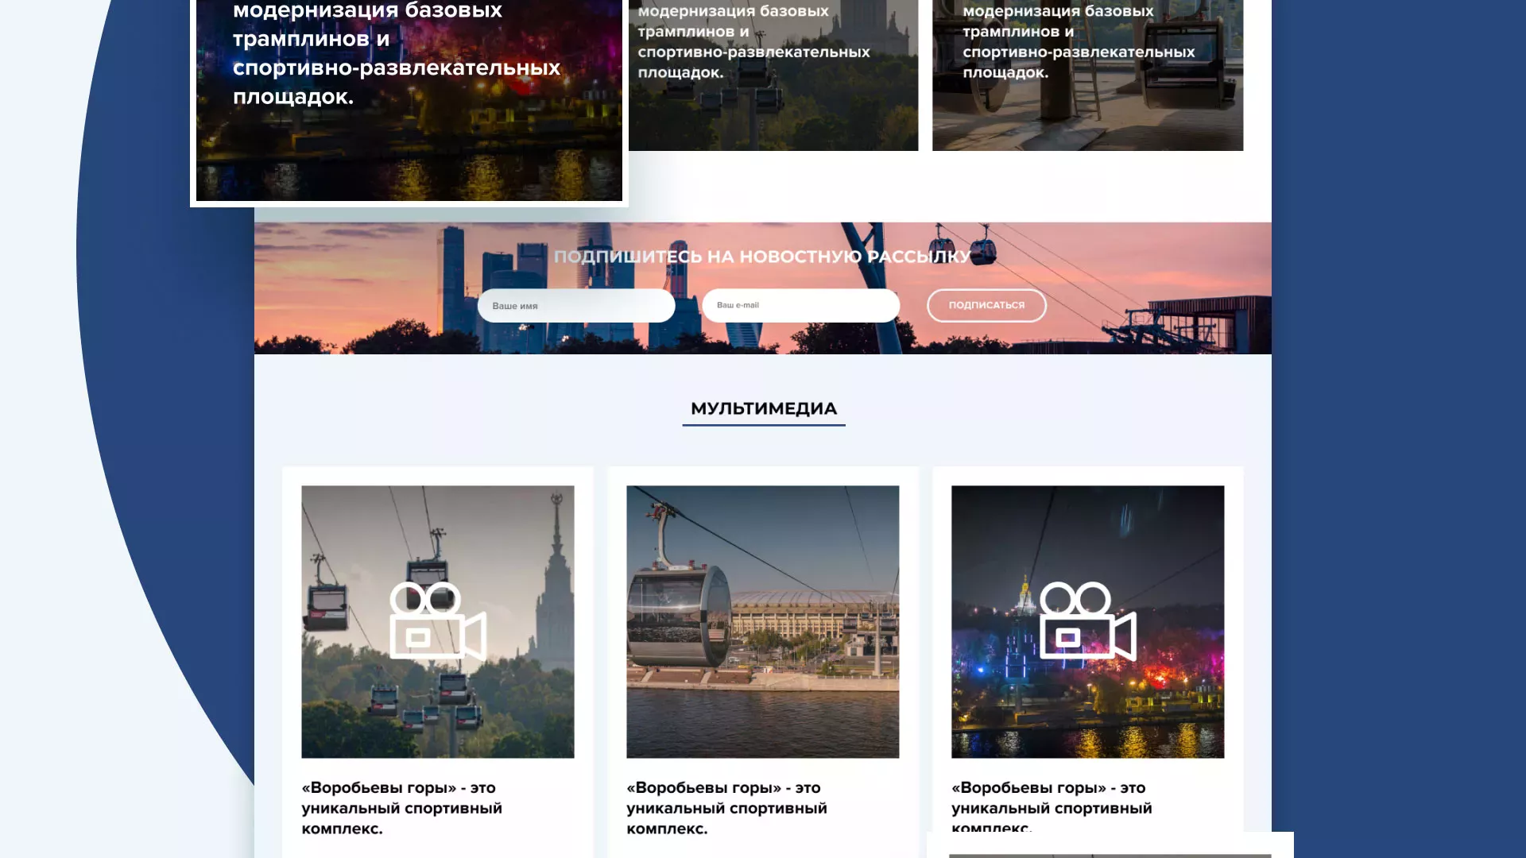Focus the "Ваш e-mail" input field
Screen dimensions: 1526x858
[x=800, y=306]
